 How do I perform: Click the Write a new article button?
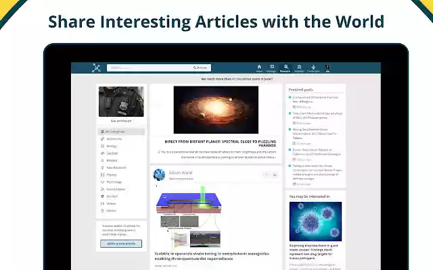click(121, 244)
